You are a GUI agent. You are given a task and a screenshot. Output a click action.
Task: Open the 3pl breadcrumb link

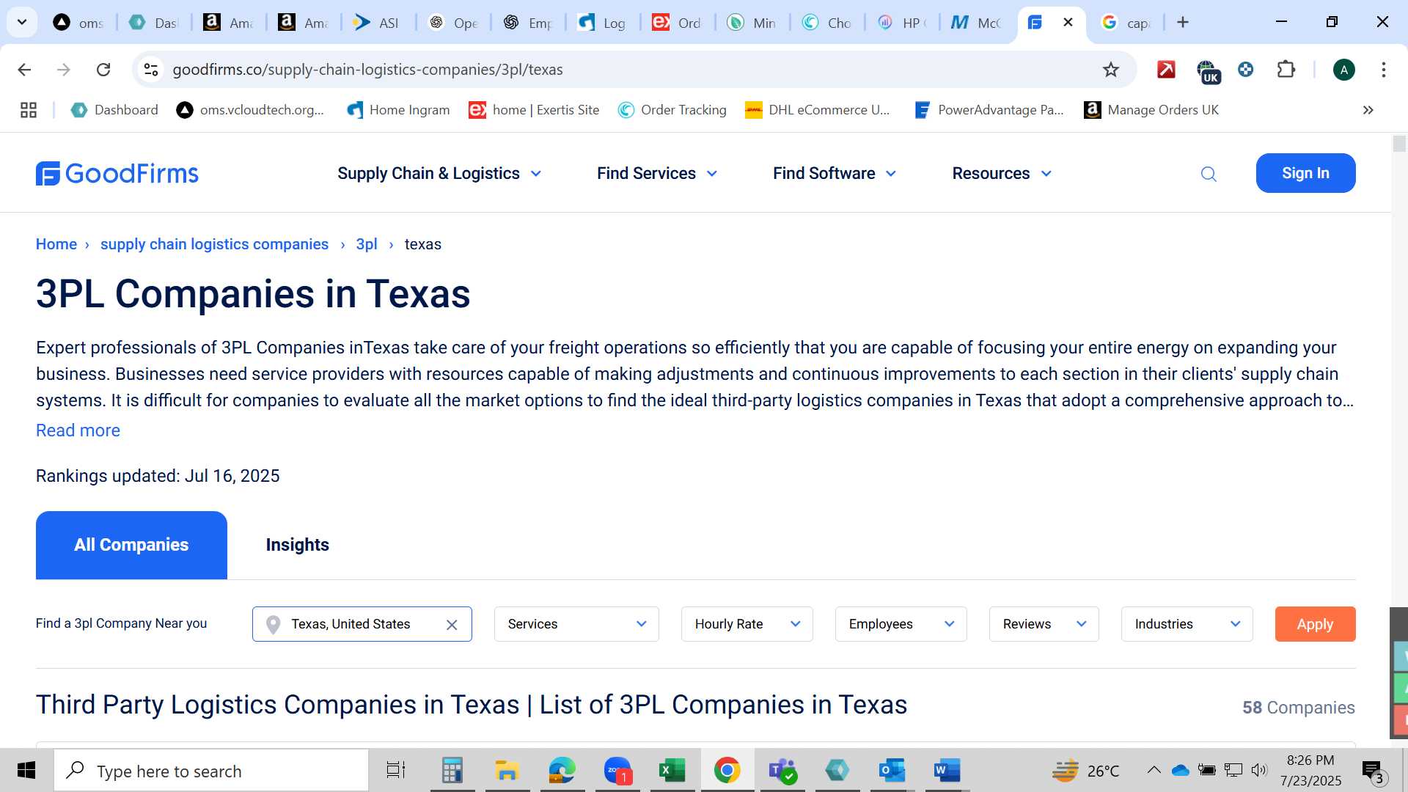[x=367, y=244]
